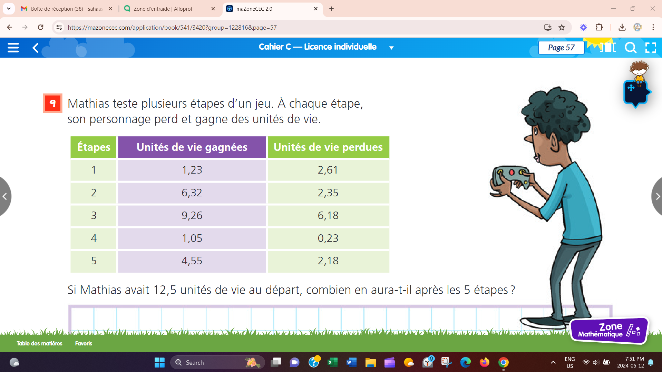662x372 pixels.
Task: Go to the previous page with left arrow
Action: 5,196
